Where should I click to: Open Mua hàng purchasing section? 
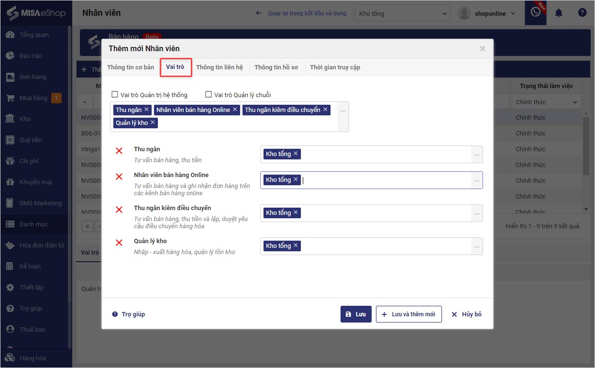pyautogui.click(x=33, y=98)
